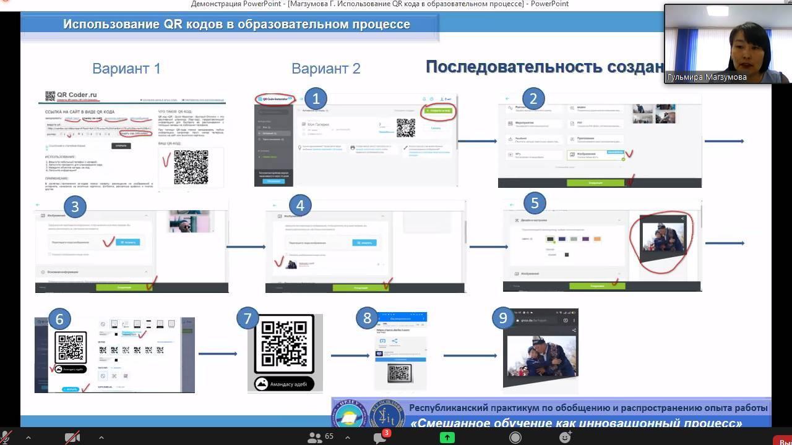Click the large QR code labeled Амандасу әдебі
The height and width of the screenshot is (445, 792).
click(x=285, y=353)
